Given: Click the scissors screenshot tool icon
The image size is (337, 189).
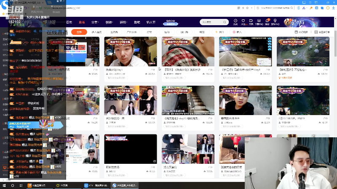Looking at the screenshot, I should pyautogui.click(x=304, y=8).
